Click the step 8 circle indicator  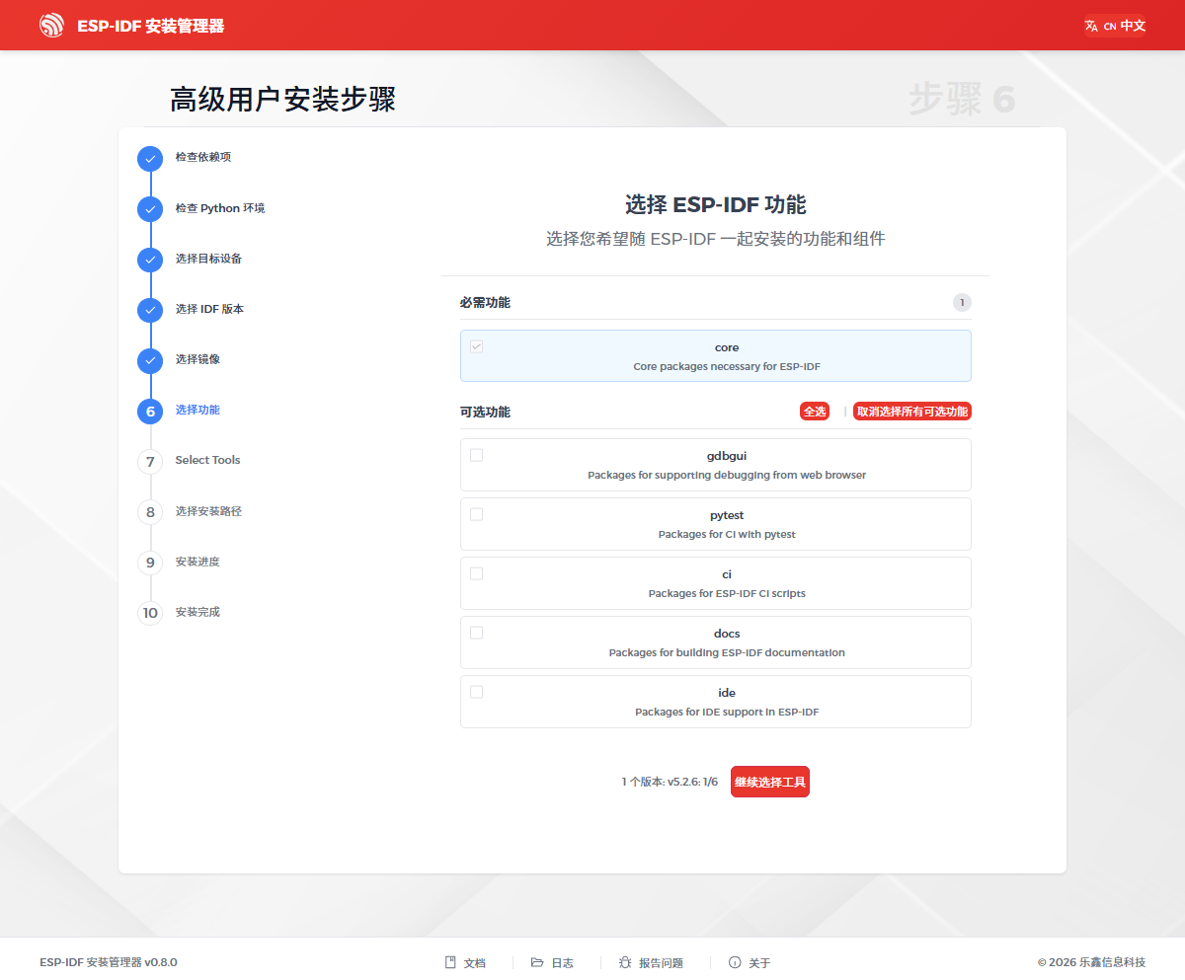point(150,512)
